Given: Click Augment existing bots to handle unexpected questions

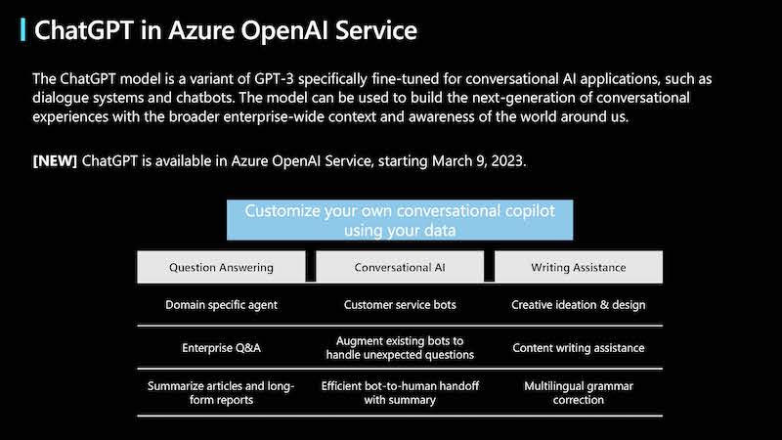Looking at the screenshot, I should point(400,348).
